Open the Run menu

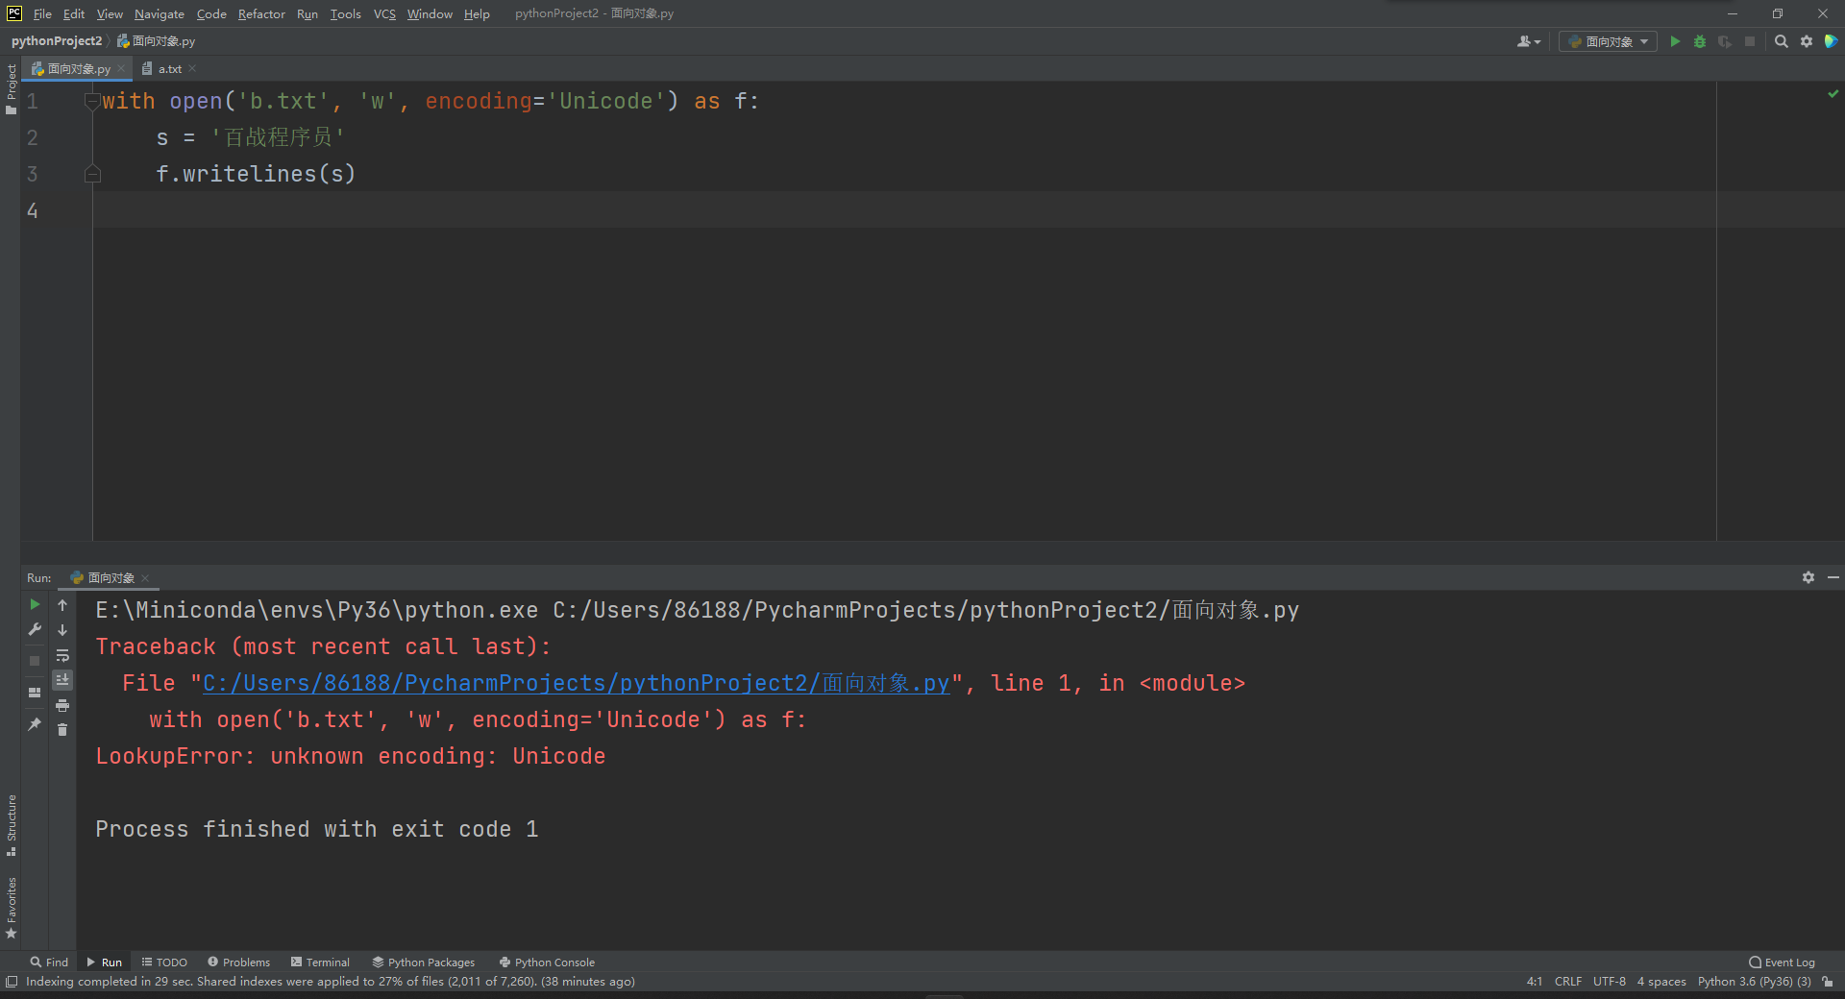(307, 13)
